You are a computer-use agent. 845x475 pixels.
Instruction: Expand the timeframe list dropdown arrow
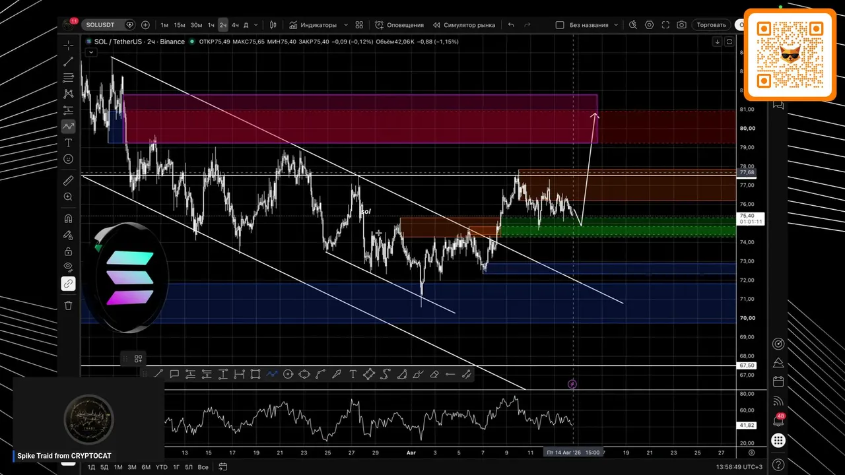[x=257, y=25]
